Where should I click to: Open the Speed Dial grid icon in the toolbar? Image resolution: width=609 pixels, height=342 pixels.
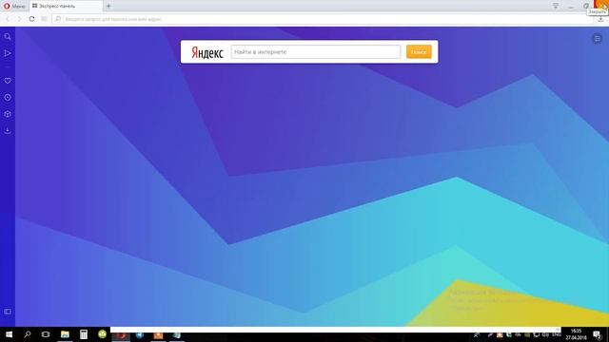pyautogui.click(x=44, y=19)
